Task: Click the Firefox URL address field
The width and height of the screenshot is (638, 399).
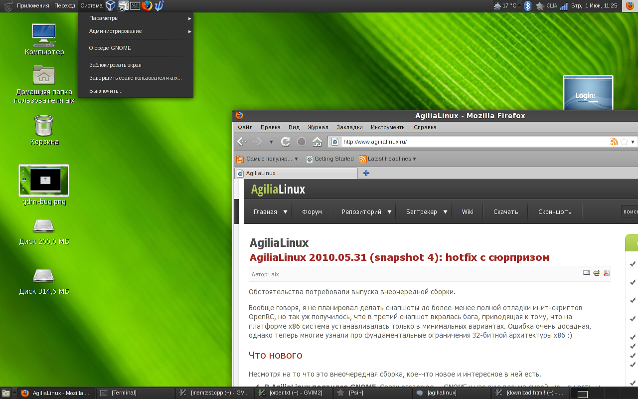Action: pyautogui.click(x=469, y=142)
